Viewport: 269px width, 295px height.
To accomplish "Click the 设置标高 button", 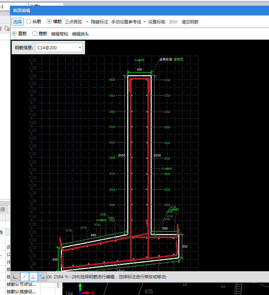I will click(x=157, y=22).
